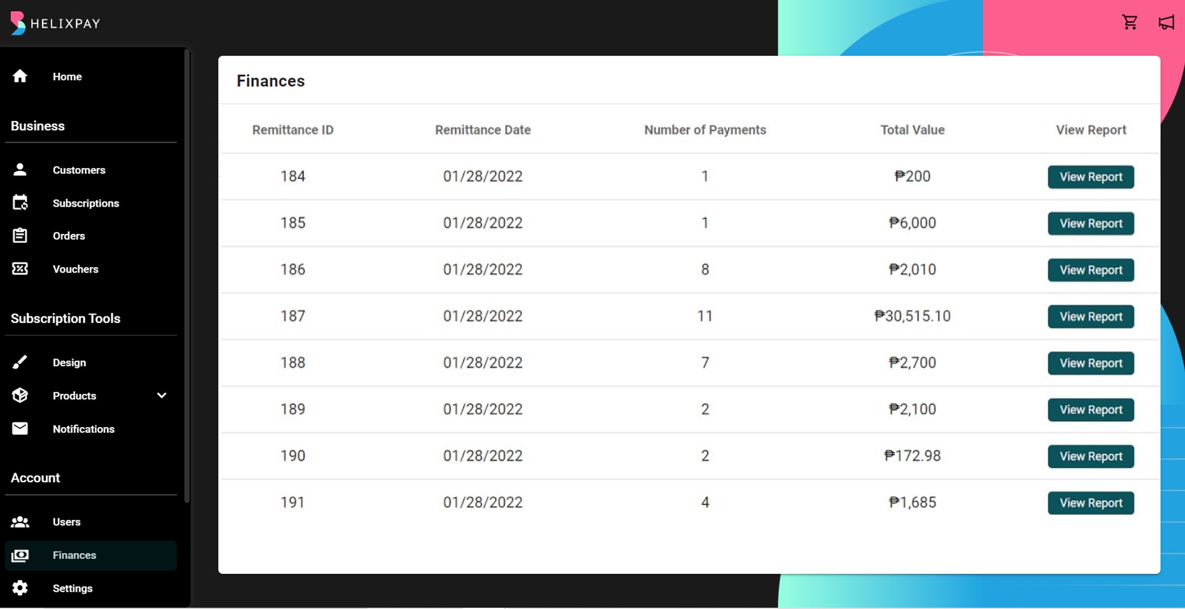The height and width of the screenshot is (609, 1185).
Task: Click the Users group icon
Action: pos(20,522)
